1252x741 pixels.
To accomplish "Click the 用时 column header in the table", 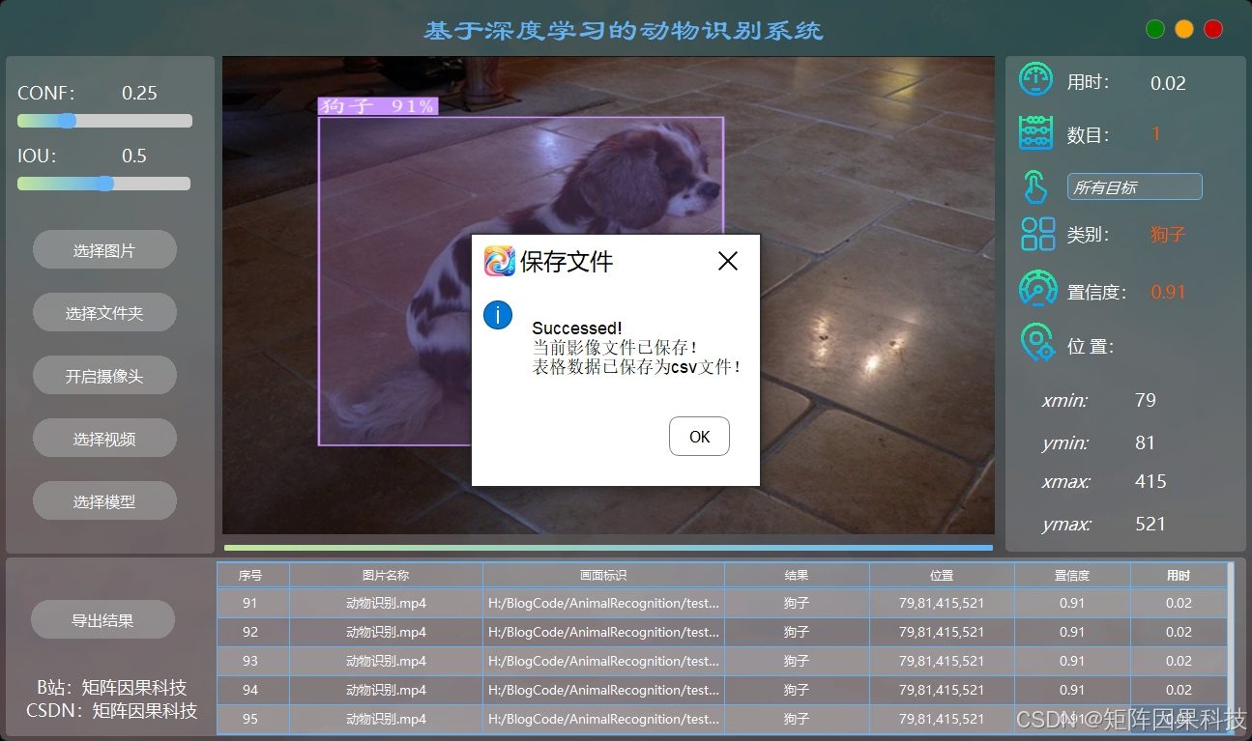I will 1179,575.
